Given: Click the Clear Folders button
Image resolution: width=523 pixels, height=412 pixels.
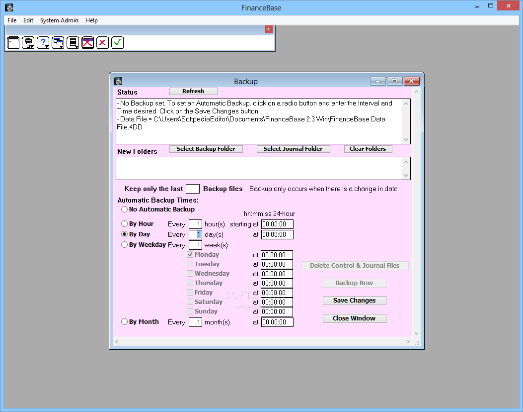Looking at the screenshot, I should (368, 149).
